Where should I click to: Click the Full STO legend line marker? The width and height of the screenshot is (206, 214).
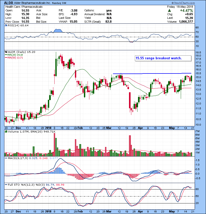pyautogui.click(x=6, y=185)
